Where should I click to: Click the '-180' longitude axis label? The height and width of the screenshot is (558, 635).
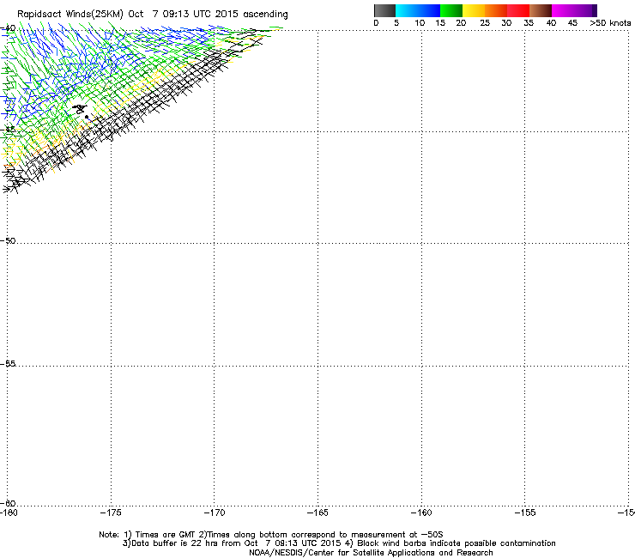coord(9,513)
